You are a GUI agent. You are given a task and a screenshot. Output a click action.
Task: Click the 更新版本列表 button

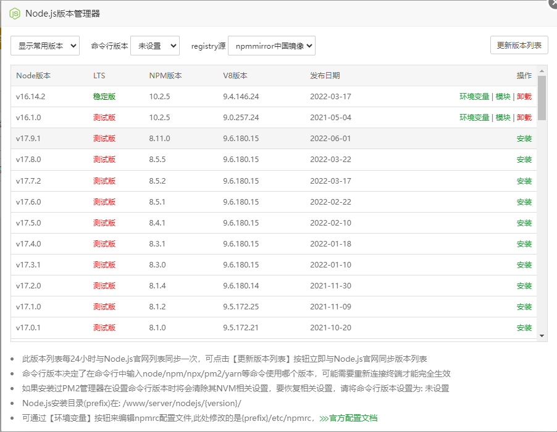pos(519,46)
